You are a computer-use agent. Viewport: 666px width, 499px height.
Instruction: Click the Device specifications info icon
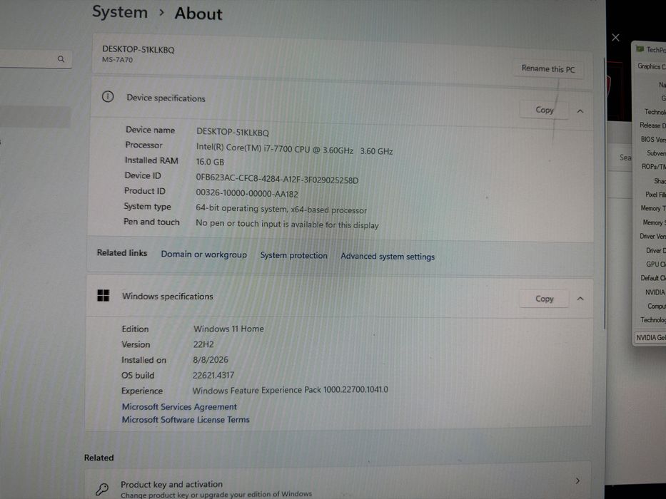tap(108, 97)
